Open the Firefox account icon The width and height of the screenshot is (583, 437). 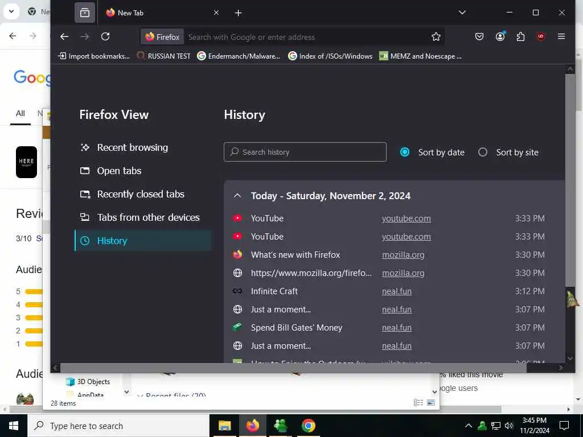(x=500, y=36)
